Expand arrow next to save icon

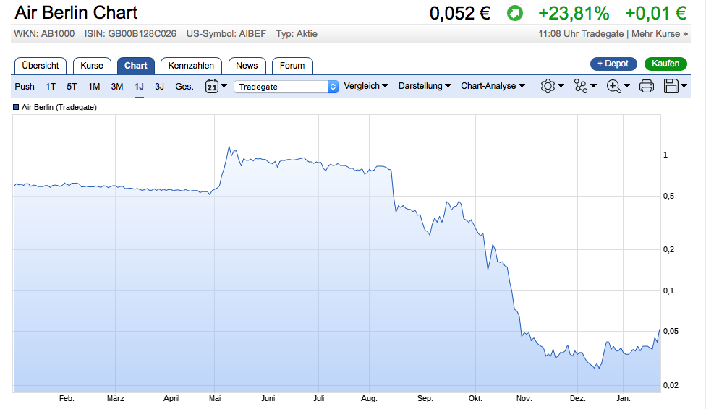tap(684, 85)
